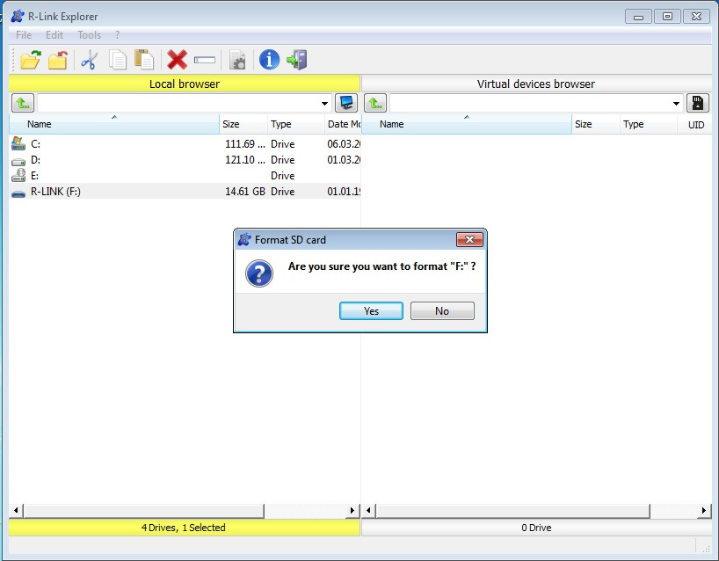The image size is (719, 561).
Task: Click Virtual devices horizontal scrollbar thumb
Action: [512, 510]
